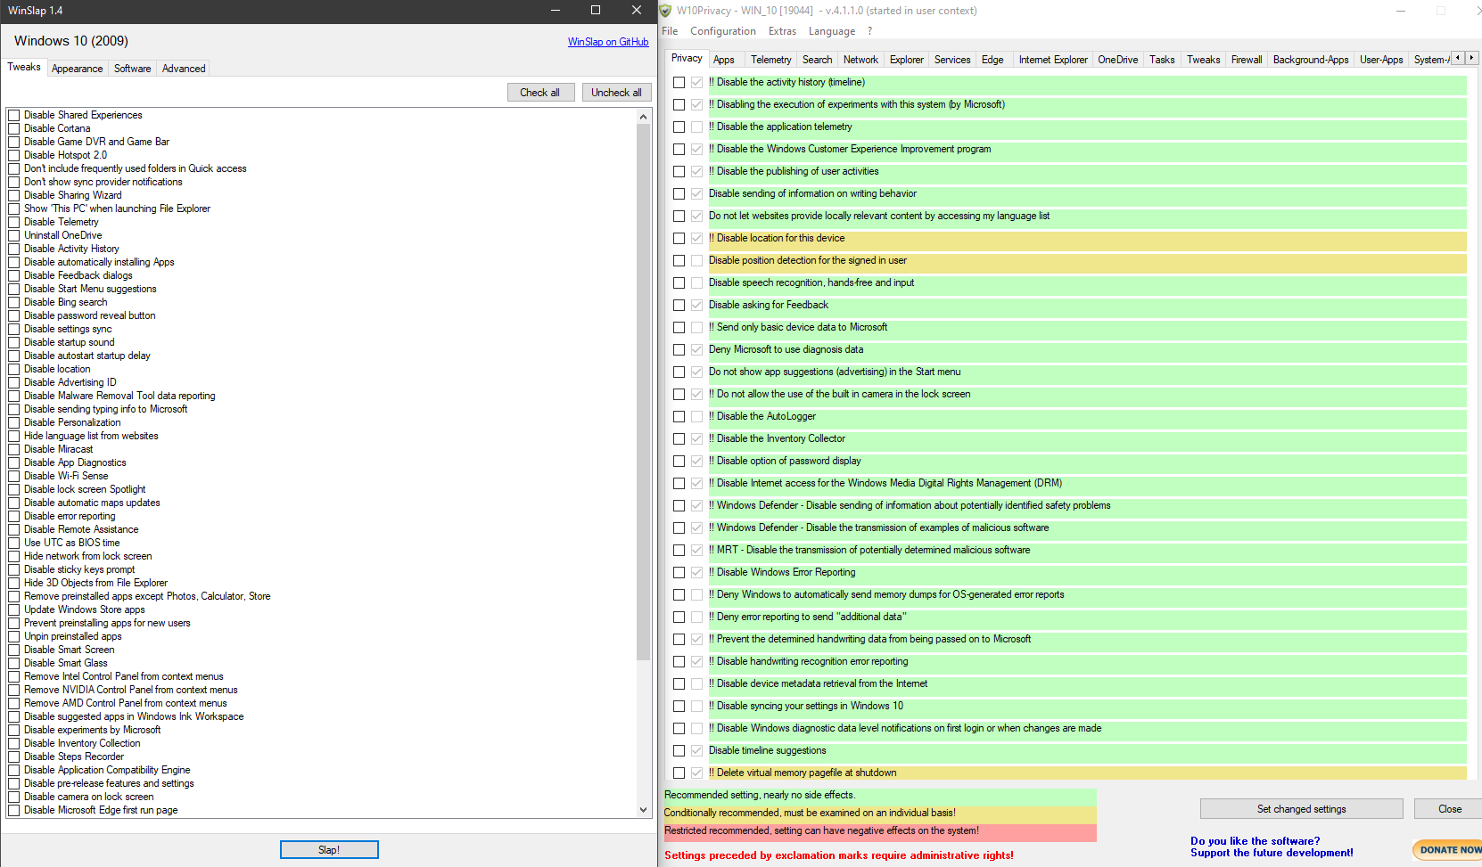Select the Network tab
The image size is (1482, 867).
[860, 60]
